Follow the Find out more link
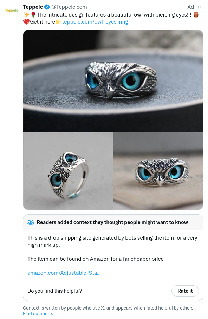Screen dimensions: 208x319 38,313
